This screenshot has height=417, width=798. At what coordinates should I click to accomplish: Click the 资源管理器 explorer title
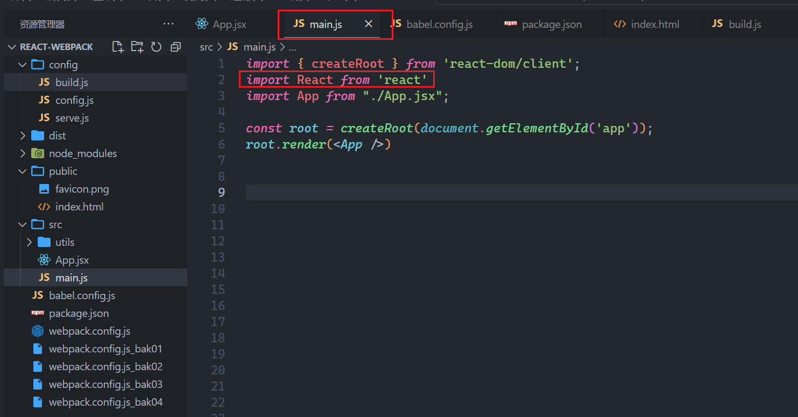42,24
